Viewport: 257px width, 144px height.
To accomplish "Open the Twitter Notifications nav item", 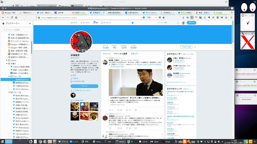I will pos(96,23).
